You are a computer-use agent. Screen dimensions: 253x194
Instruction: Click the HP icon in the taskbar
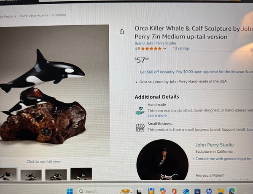click(209, 191)
